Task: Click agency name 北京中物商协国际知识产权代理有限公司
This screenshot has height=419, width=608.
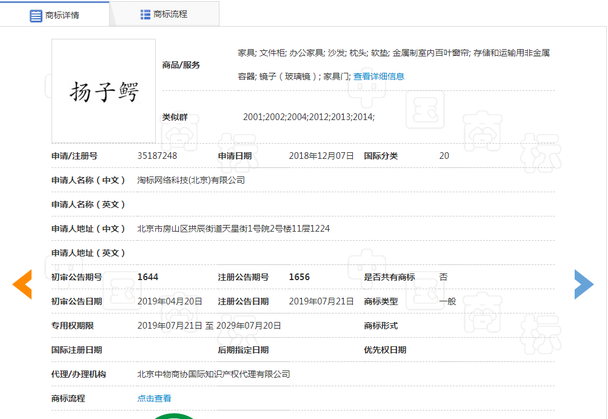Action: pyautogui.click(x=213, y=374)
